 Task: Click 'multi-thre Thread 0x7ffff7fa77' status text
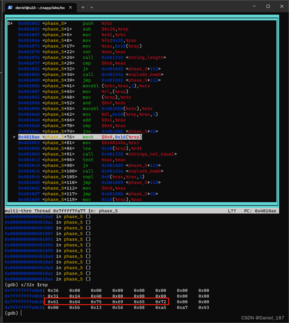(x=45, y=211)
